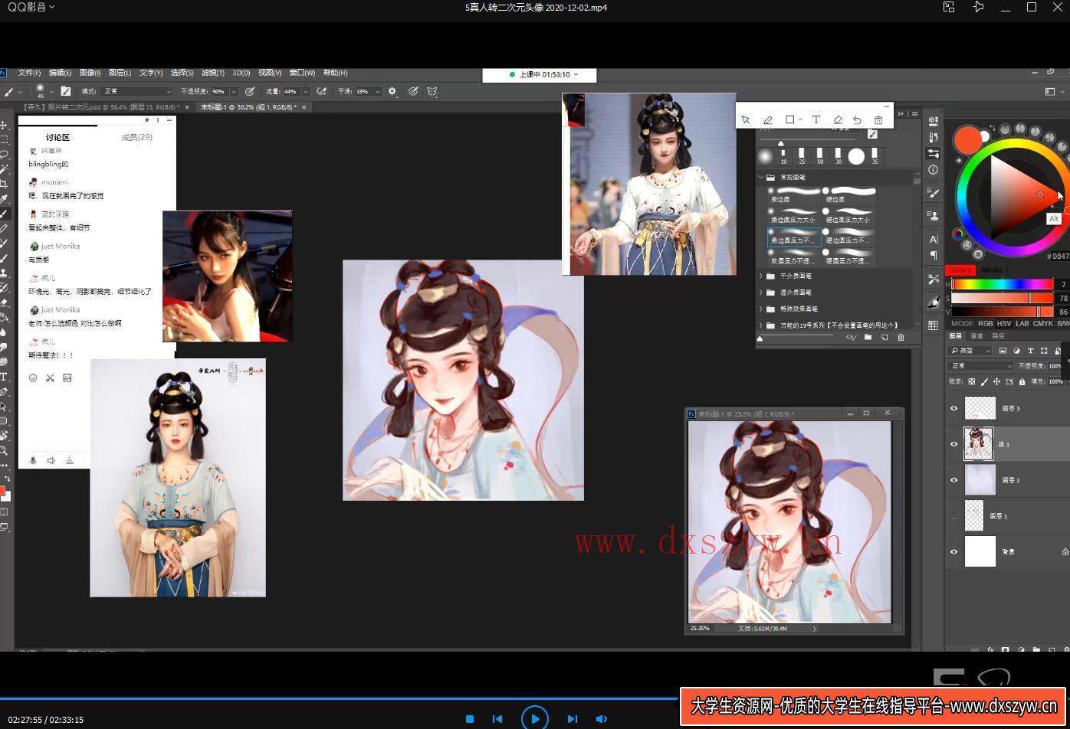The image size is (1070, 729).
Task: Toggle the brush settings panel icon in options bar
Action: [66, 91]
